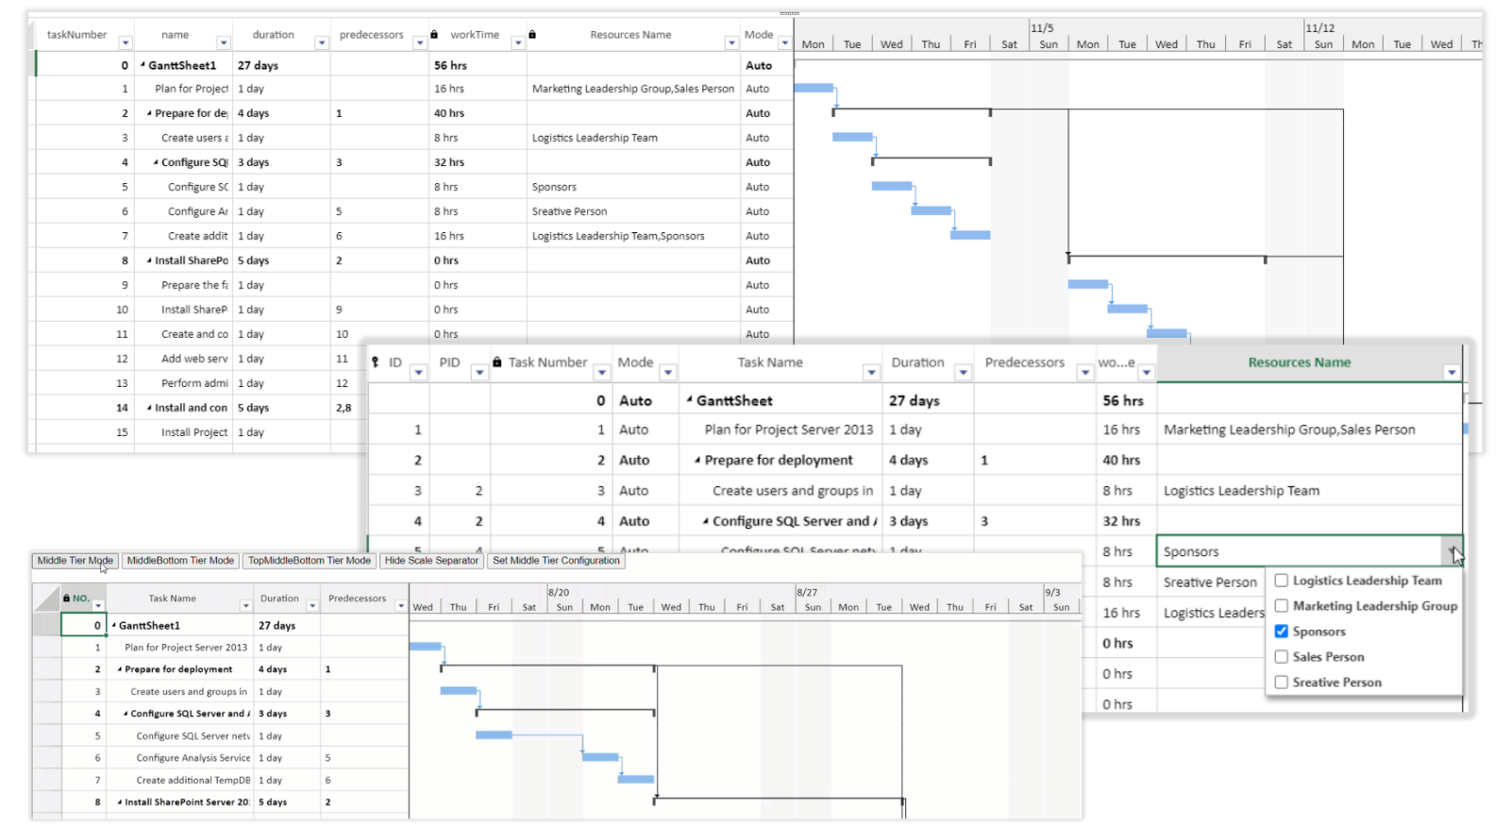Collapse GanttSheet row in middle sheet
This screenshot has height=827, width=1510.
point(690,400)
